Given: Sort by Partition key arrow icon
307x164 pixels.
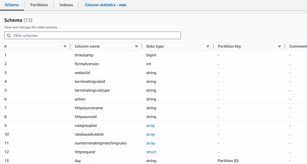Looking at the screenshot, I should click(x=279, y=46).
